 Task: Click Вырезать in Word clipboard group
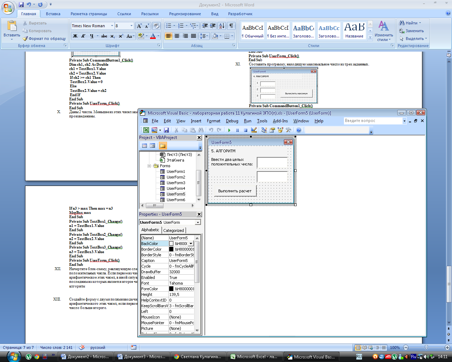coord(35,23)
